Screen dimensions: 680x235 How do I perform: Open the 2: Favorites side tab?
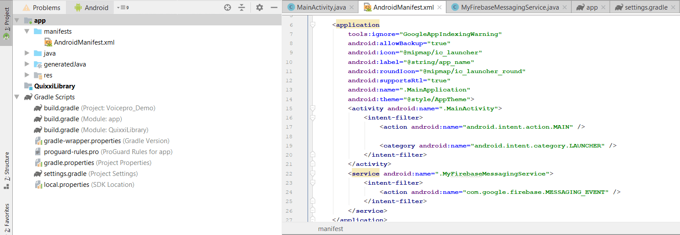point(6,218)
